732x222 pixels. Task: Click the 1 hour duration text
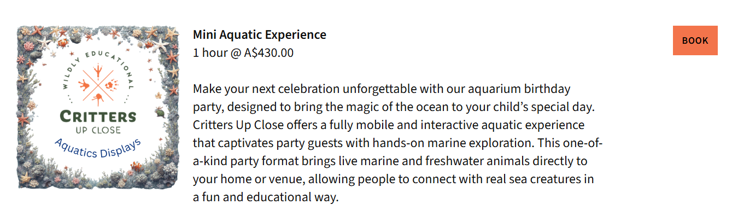pyautogui.click(x=210, y=53)
